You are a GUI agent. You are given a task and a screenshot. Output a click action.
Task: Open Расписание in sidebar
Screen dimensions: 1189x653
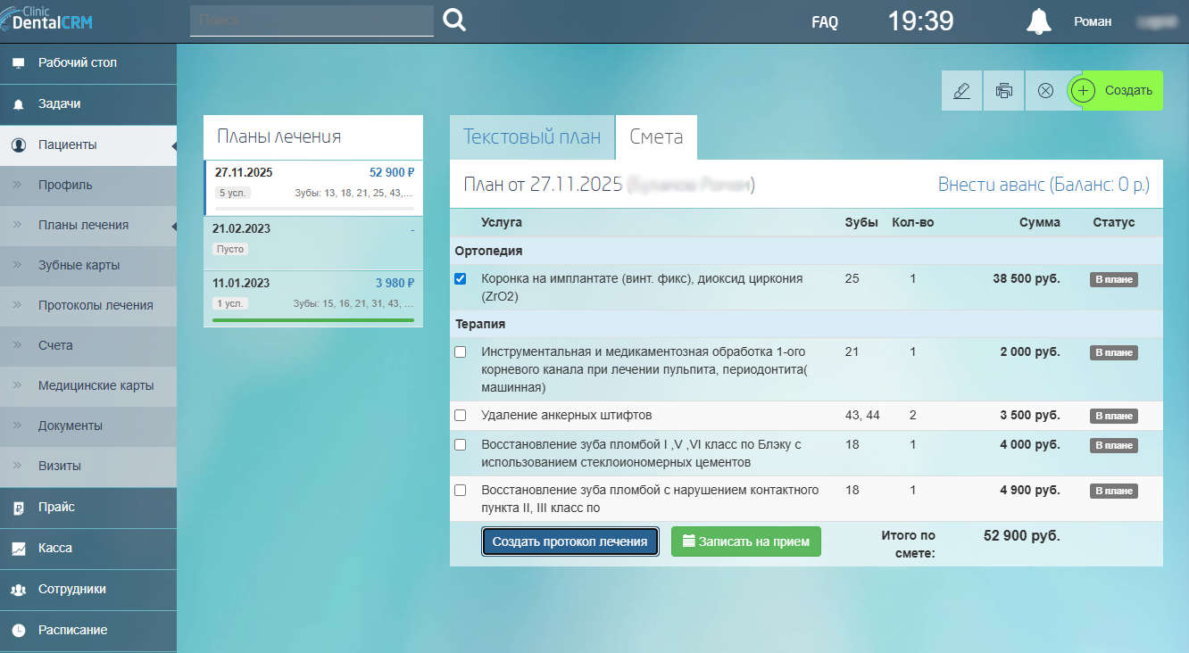[72, 630]
